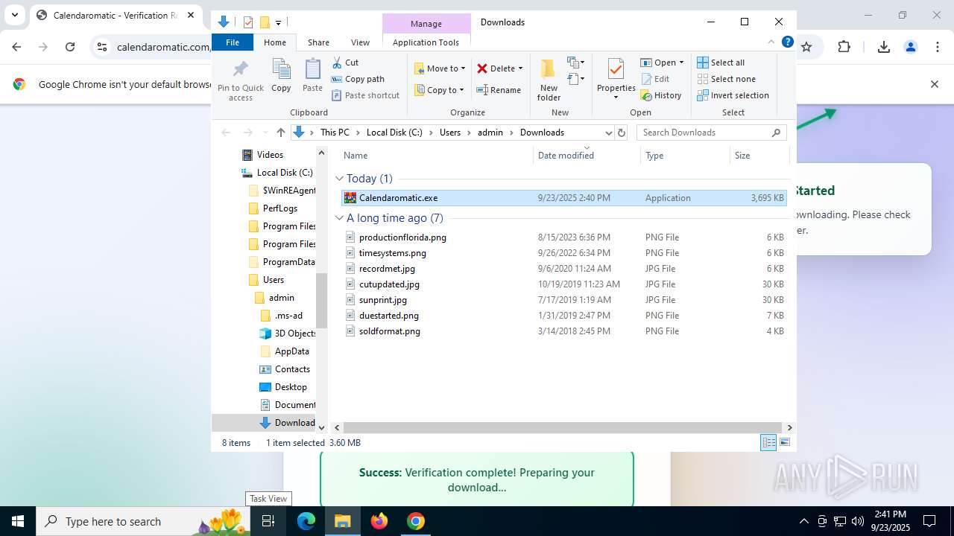This screenshot has height=536, width=954.
Task: Cut the selected file
Action: tap(345, 63)
